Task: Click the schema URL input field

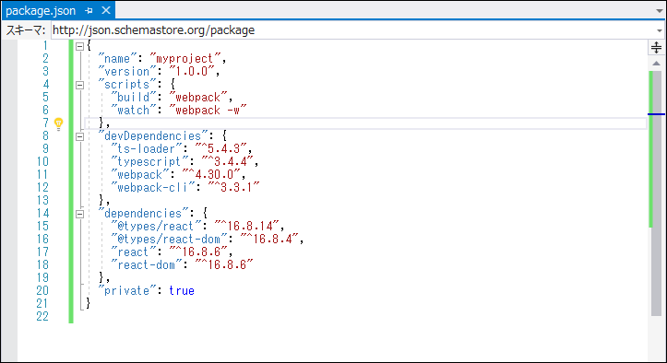Action: pyautogui.click(x=353, y=30)
